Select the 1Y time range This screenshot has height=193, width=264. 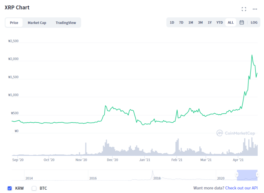coord(210,22)
